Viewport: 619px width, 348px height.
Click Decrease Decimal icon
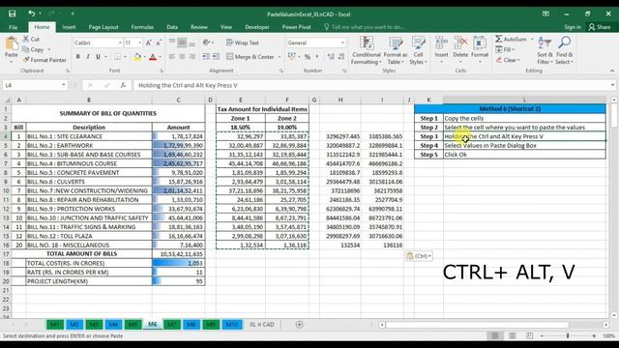(341, 57)
